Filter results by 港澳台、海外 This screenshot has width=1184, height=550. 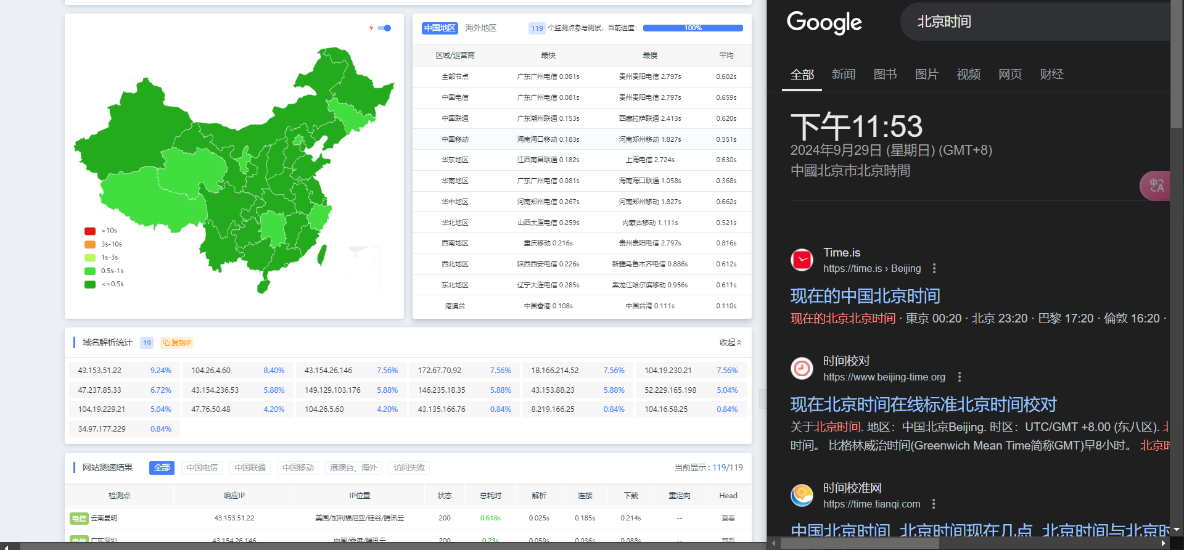click(x=353, y=467)
